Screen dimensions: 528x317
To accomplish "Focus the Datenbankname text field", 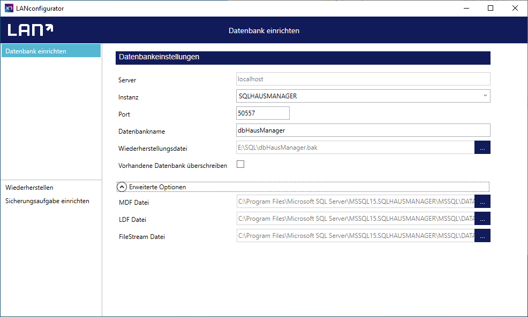I will (x=363, y=130).
